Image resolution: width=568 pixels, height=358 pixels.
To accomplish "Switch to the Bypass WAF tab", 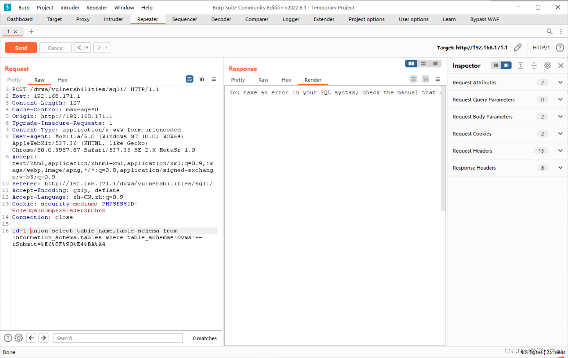I will tap(484, 19).
